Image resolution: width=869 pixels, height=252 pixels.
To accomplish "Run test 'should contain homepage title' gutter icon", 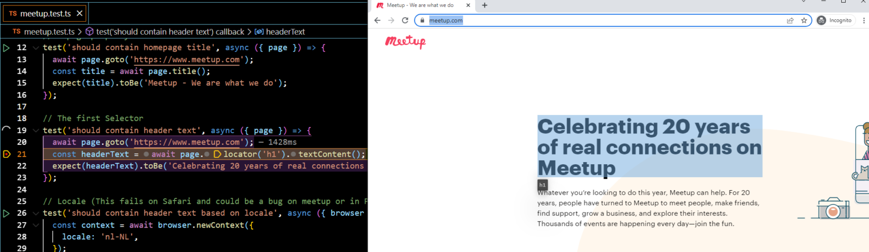I will coord(7,48).
